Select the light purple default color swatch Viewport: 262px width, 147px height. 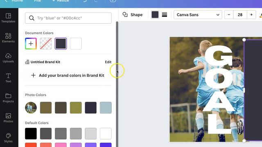click(76, 145)
